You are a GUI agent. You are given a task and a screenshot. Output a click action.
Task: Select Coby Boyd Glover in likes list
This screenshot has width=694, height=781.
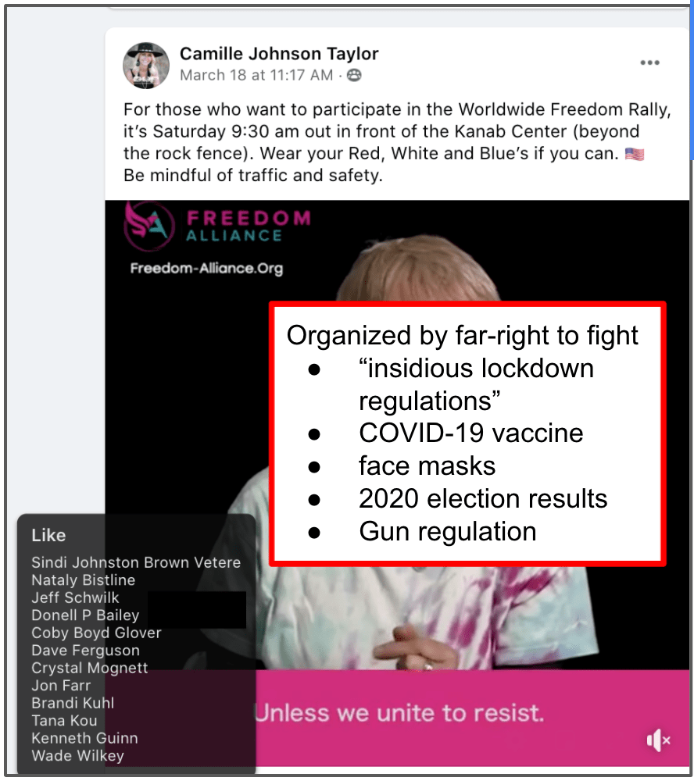pos(96,633)
